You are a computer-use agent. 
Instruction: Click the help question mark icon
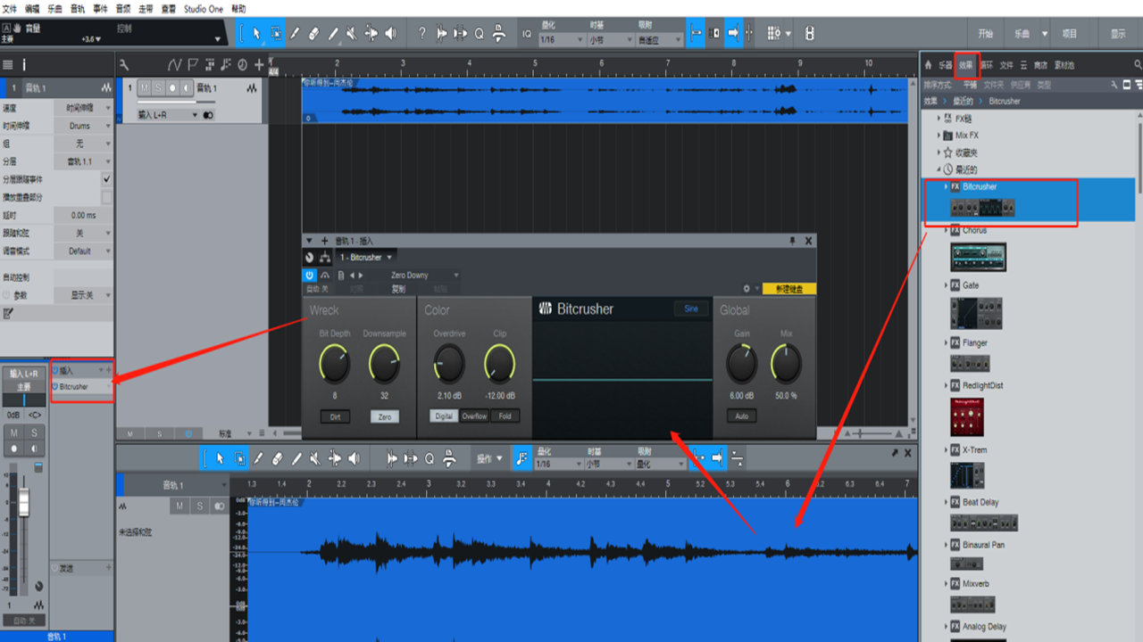click(x=422, y=33)
